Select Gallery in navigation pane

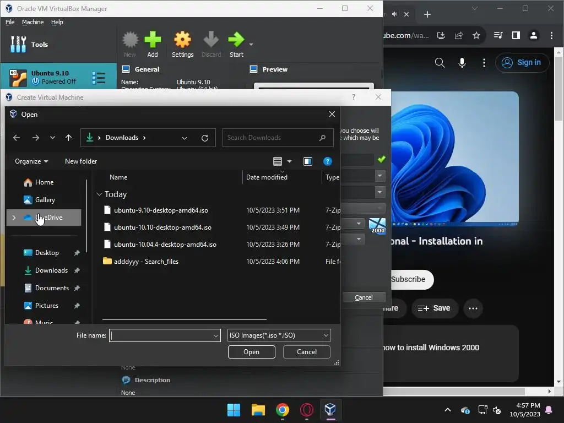tap(44, 200)
